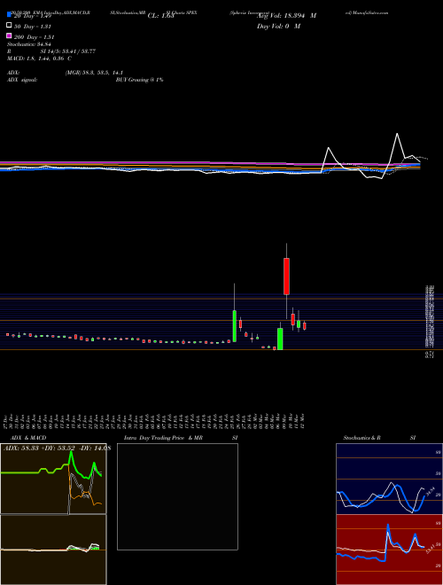443x585 pixels.
Task: Click the empty Intra Day Trading panel
Action: point(177,496)
